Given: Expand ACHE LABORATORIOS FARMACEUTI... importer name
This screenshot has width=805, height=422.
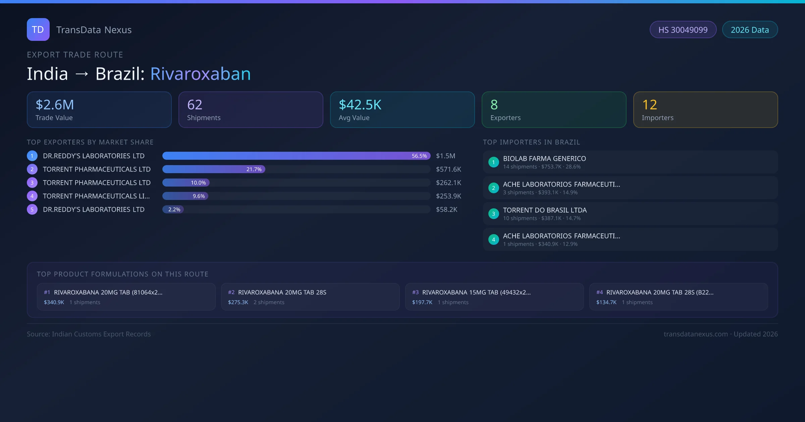Looking at the screenshot, I should [x=561, y=184].
